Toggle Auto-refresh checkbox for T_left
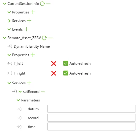 click(x=66, y=63)
